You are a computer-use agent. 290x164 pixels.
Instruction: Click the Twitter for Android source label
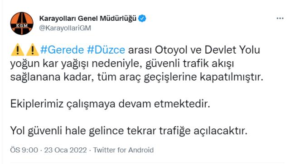tap(123, 150)
